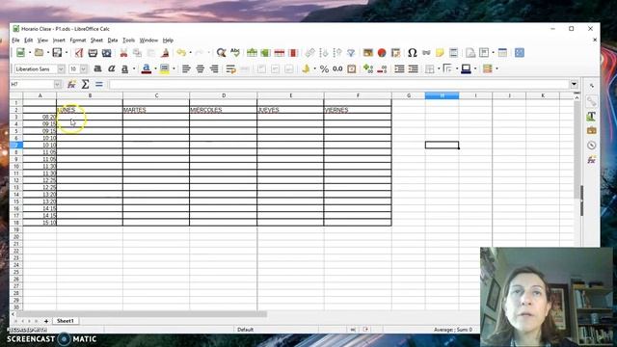Click the Sort ascending icon
The image size is (617, 347).
click(x=324, y=53)
